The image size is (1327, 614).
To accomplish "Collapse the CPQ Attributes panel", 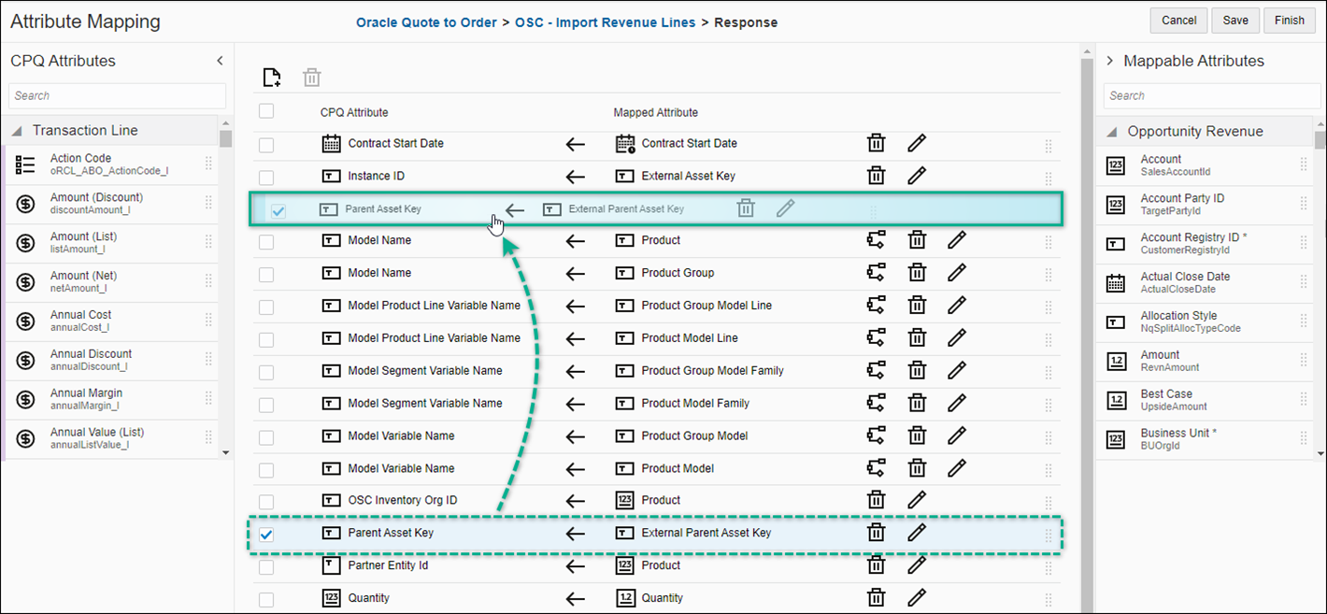I will (x=219, y=60).
